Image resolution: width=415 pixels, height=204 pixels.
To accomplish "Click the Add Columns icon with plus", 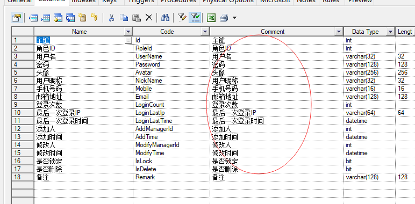I will pos(58,18).
